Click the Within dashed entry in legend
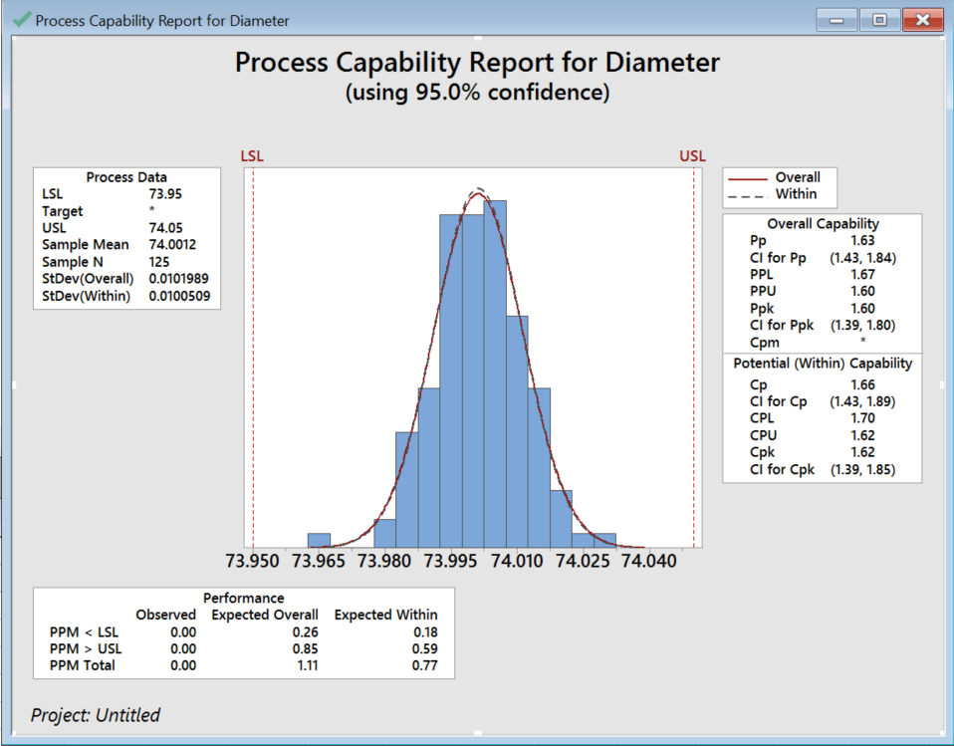The height and width of the screenshot is (746, 954). (796, 194)
